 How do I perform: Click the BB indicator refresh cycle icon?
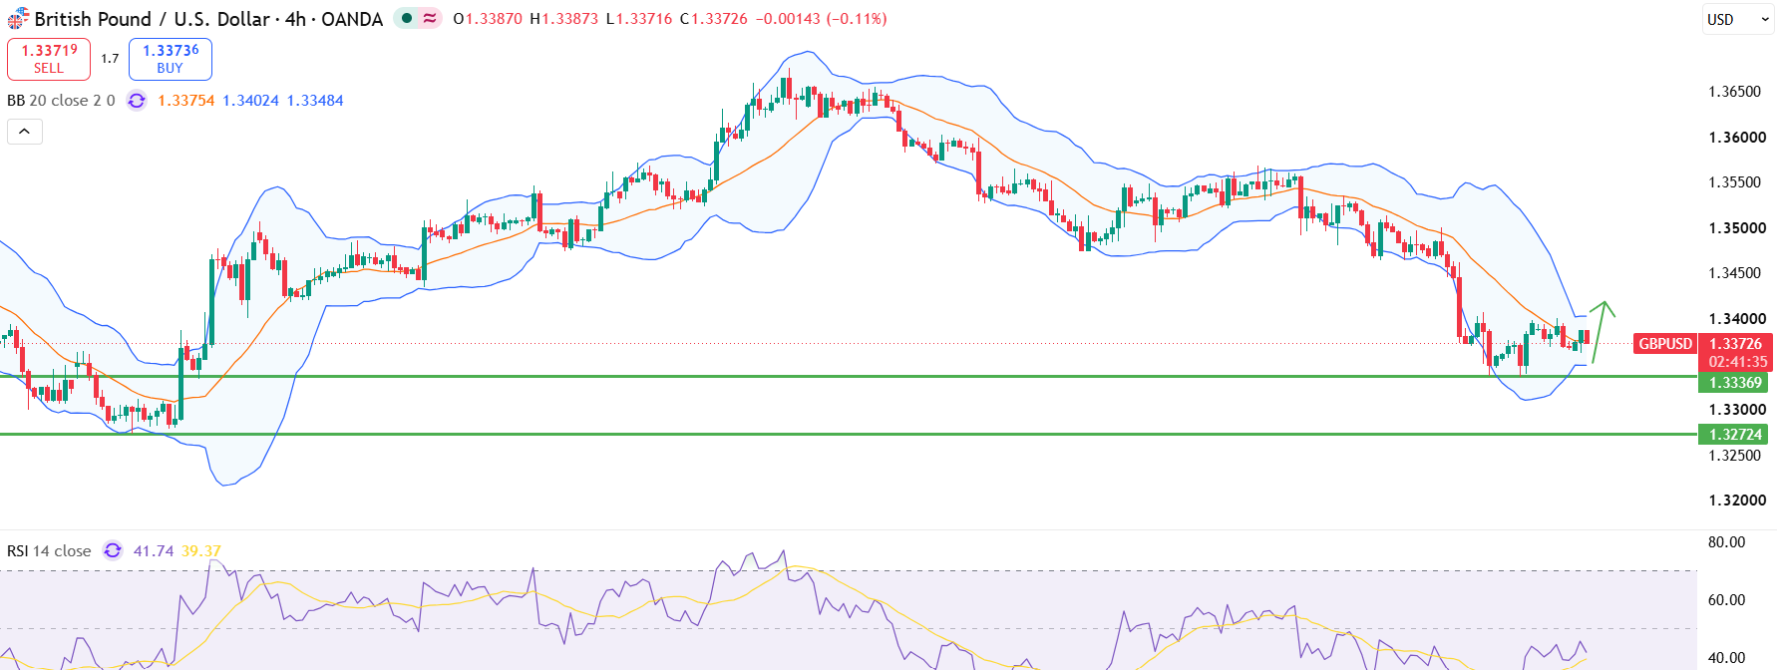(x=137, y=100)
